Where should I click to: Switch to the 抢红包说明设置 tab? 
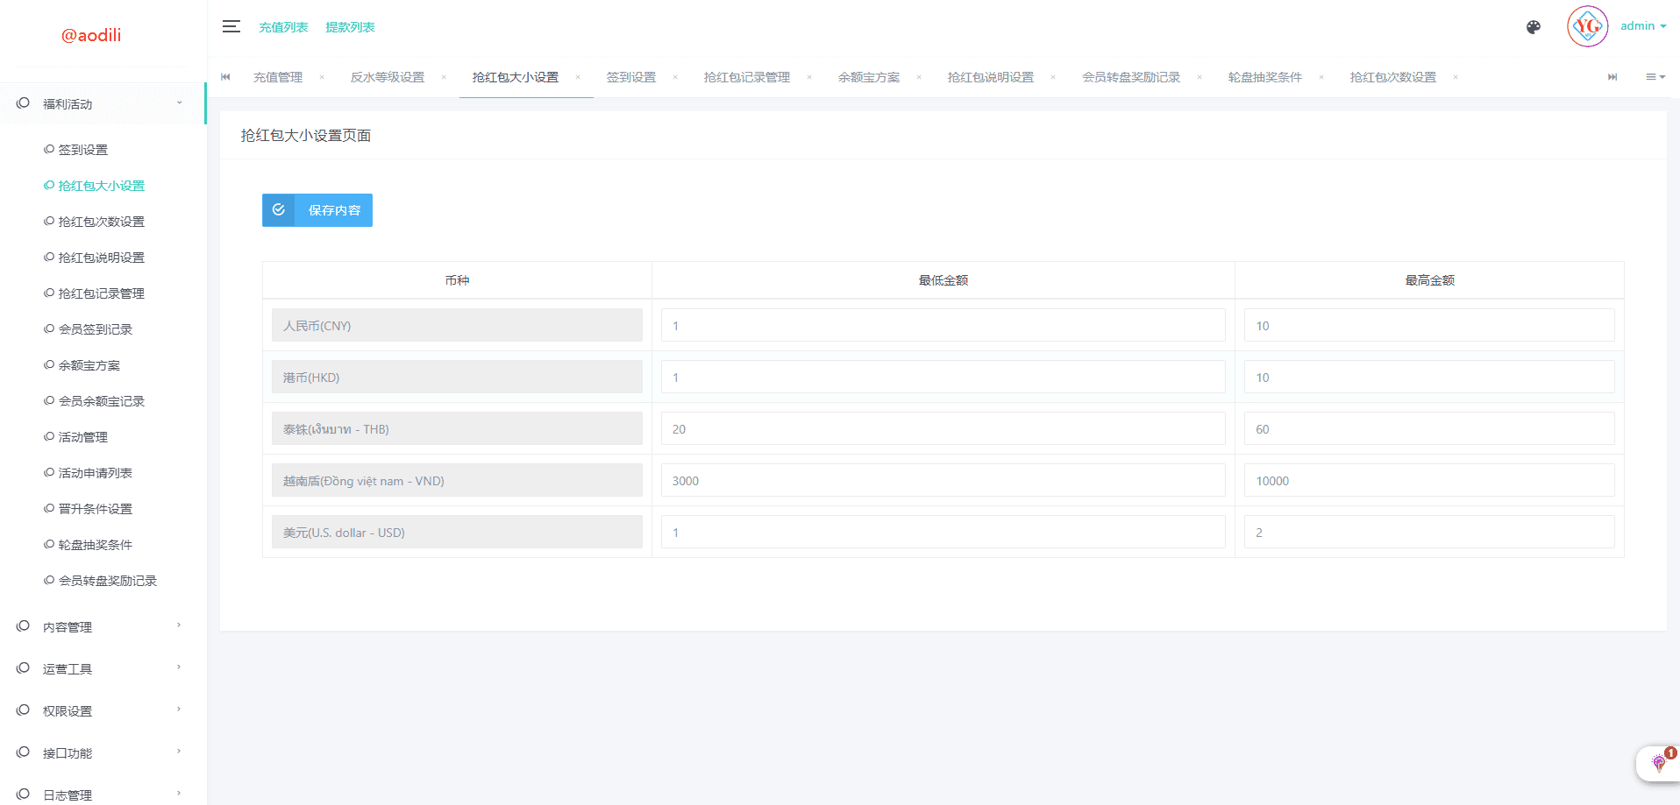point(990,77)
